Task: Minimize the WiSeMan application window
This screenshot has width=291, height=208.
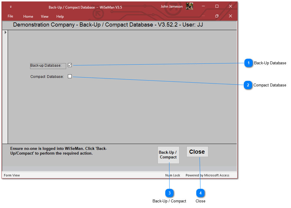Action: 203,6
